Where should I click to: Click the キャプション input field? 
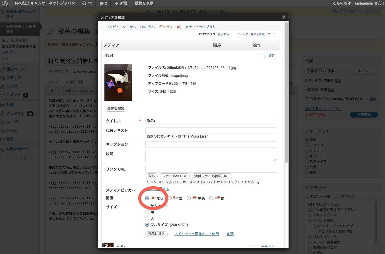(211, 144)
